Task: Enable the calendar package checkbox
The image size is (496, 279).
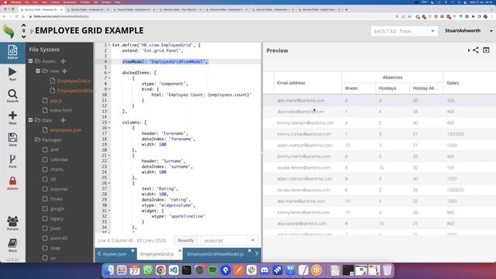Action: [x=45, y=160]
